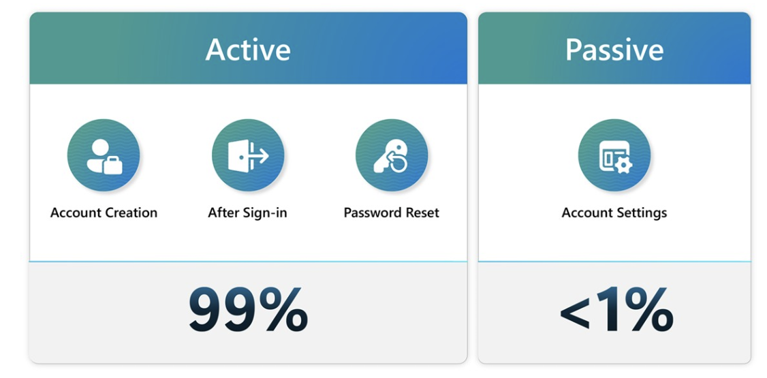Viewport: 767px width, 378px height.
Task: Click the Password Reset key icon
Action: tap(392, 155)
